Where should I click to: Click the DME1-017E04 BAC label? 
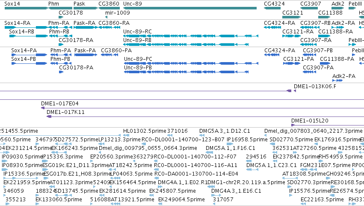pos(60,104)
